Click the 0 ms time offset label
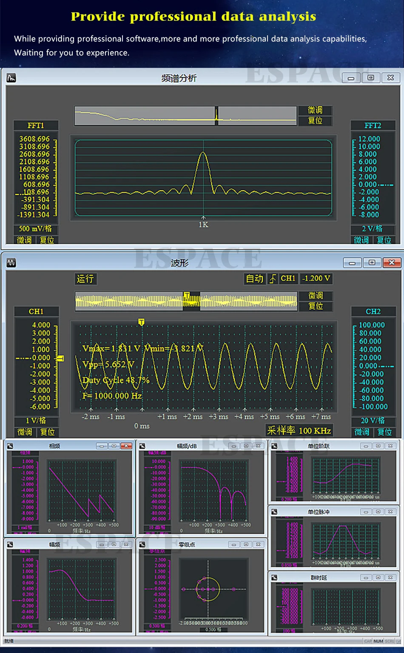The height and width of the screenshot is (653, 404). (142, 426)
